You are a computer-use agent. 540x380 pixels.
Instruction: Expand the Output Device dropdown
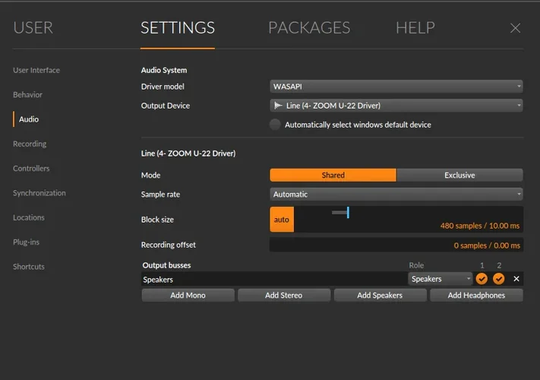(396, 106)
